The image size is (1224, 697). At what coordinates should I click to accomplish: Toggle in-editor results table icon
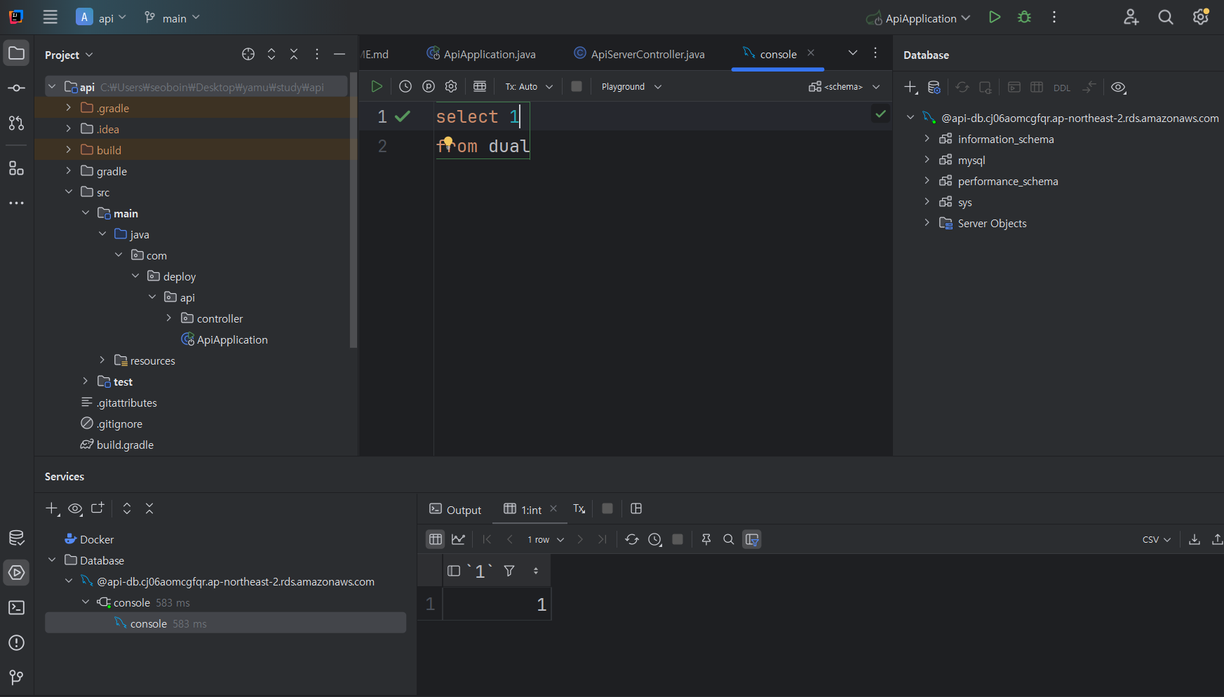point(480,86)
